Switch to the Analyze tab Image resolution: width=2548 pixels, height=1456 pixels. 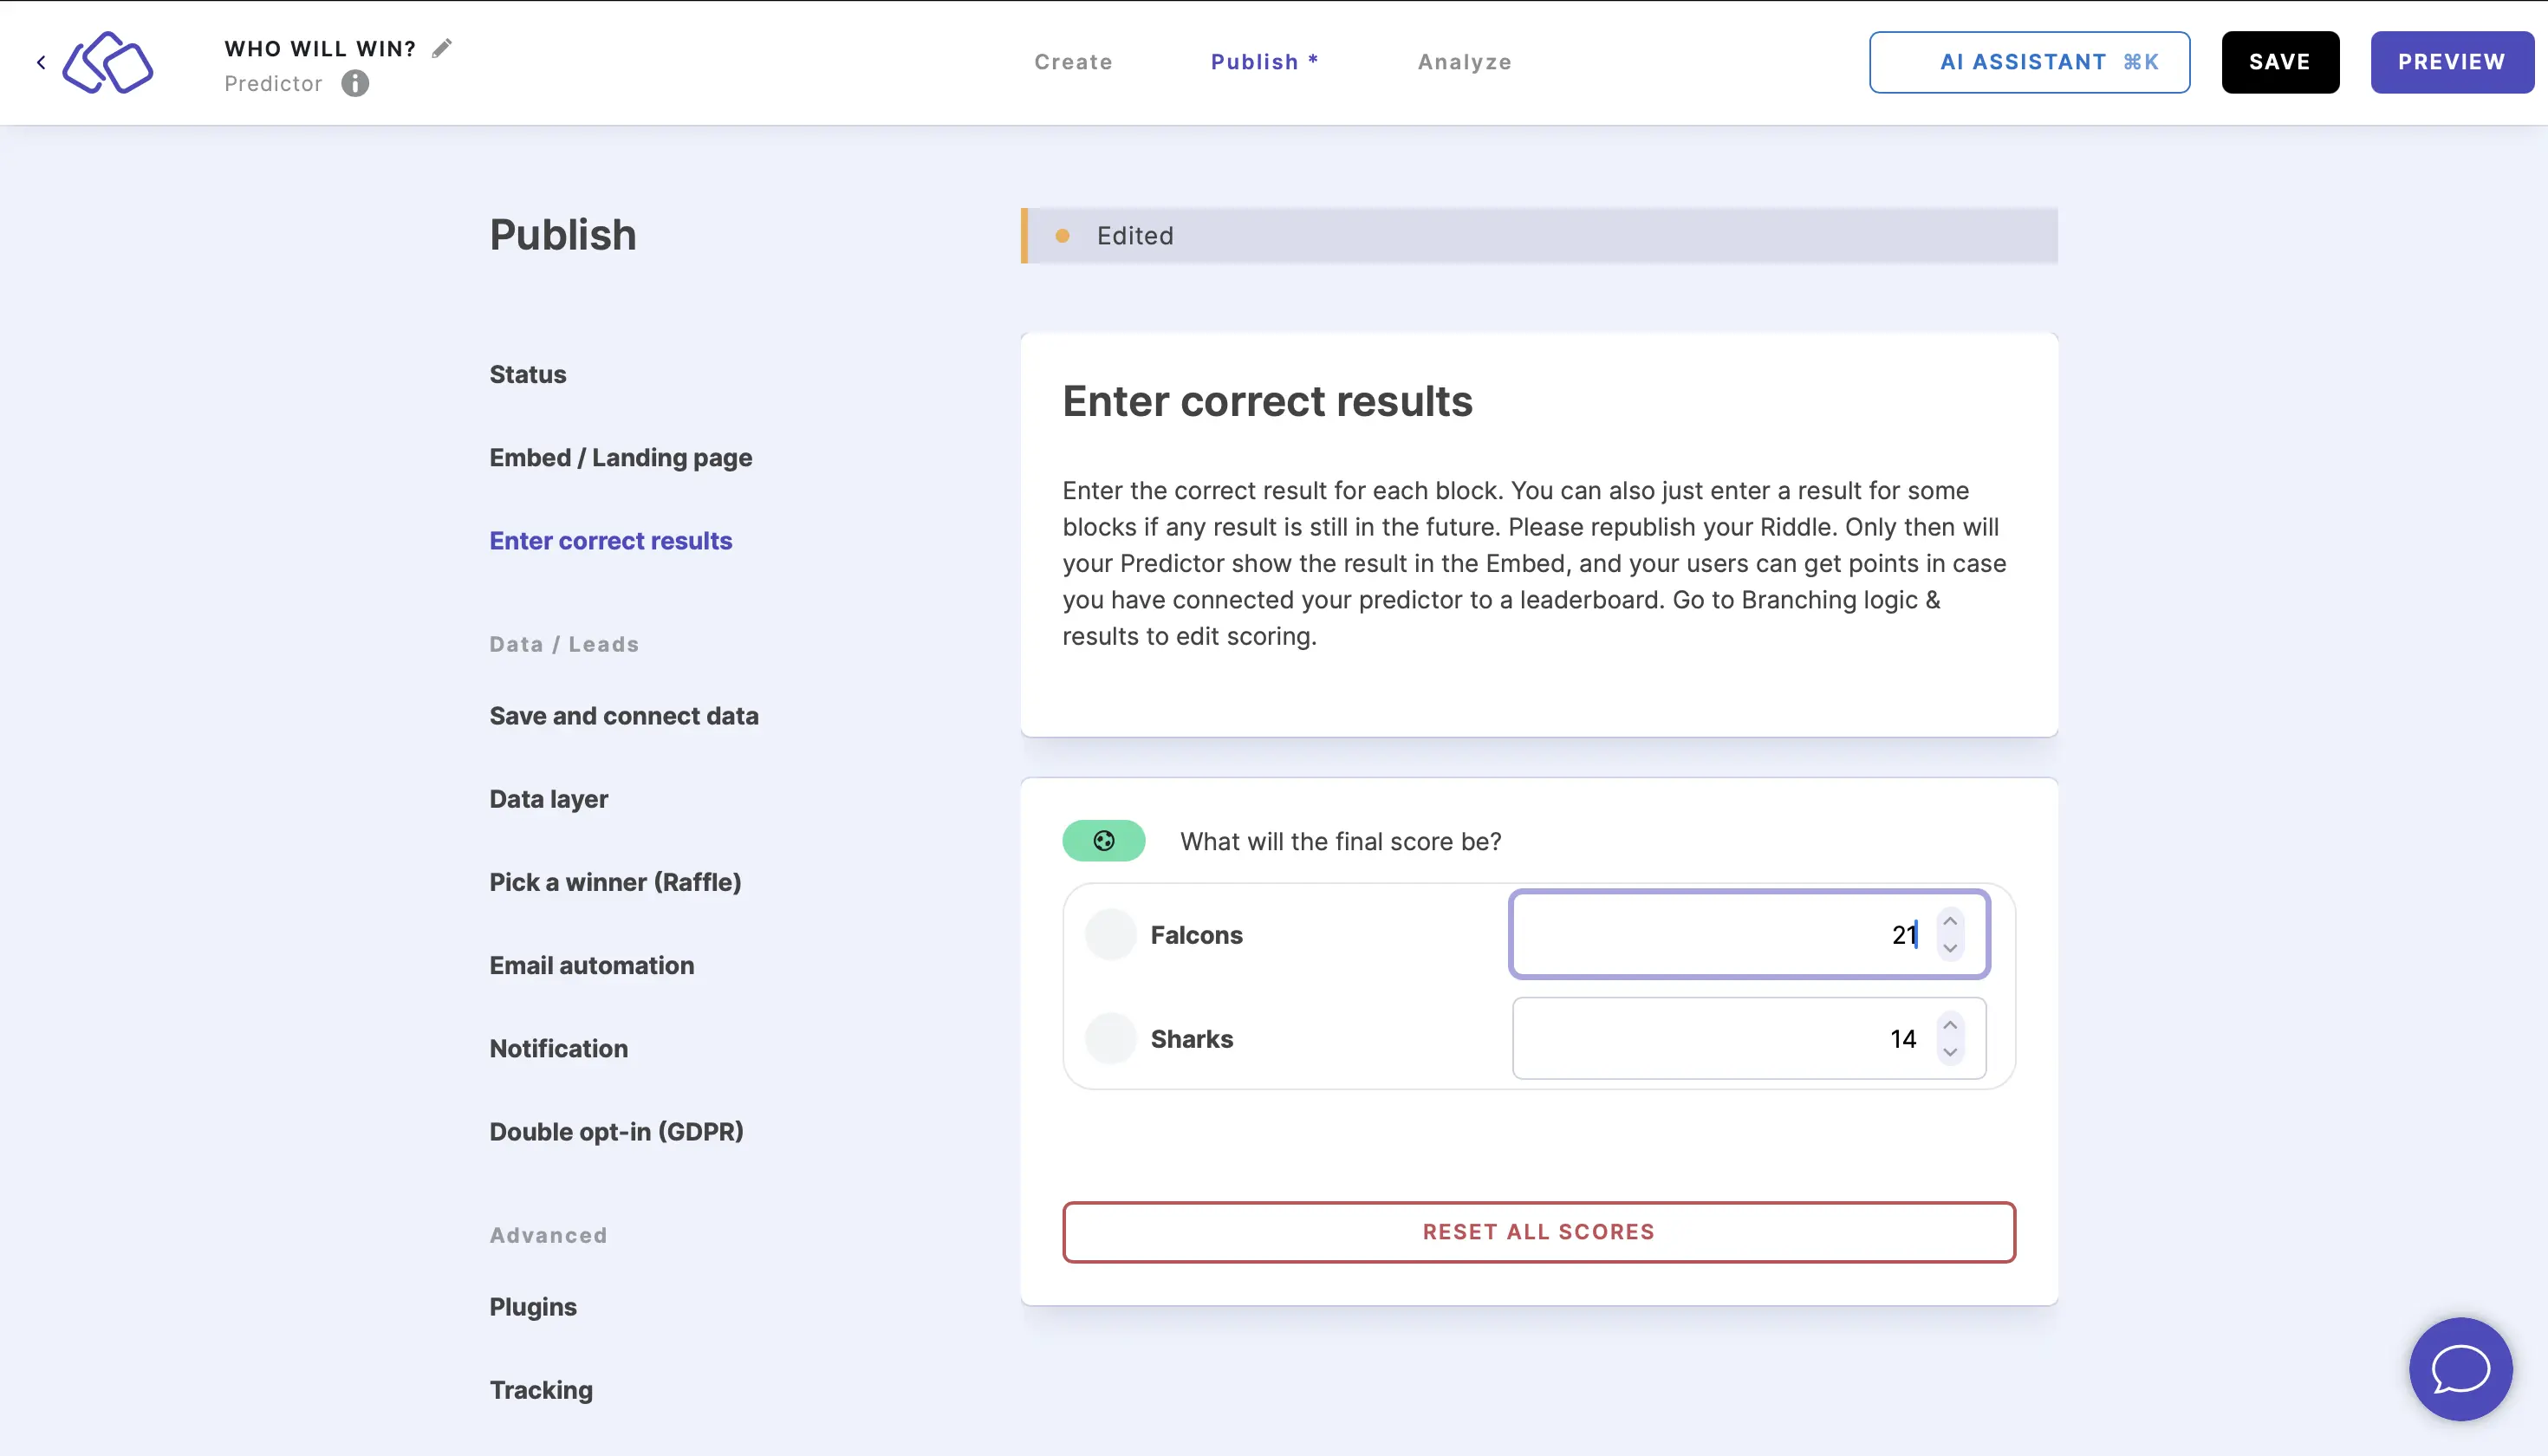(x=1465, y=62)
